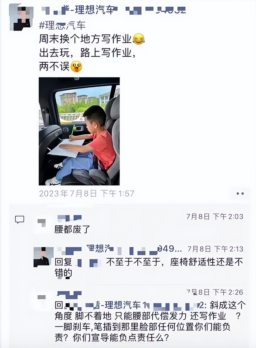Click the post timestamp 2023年7月8日 下午1:57
The image size is (256, 348).
tap(87, 194)
